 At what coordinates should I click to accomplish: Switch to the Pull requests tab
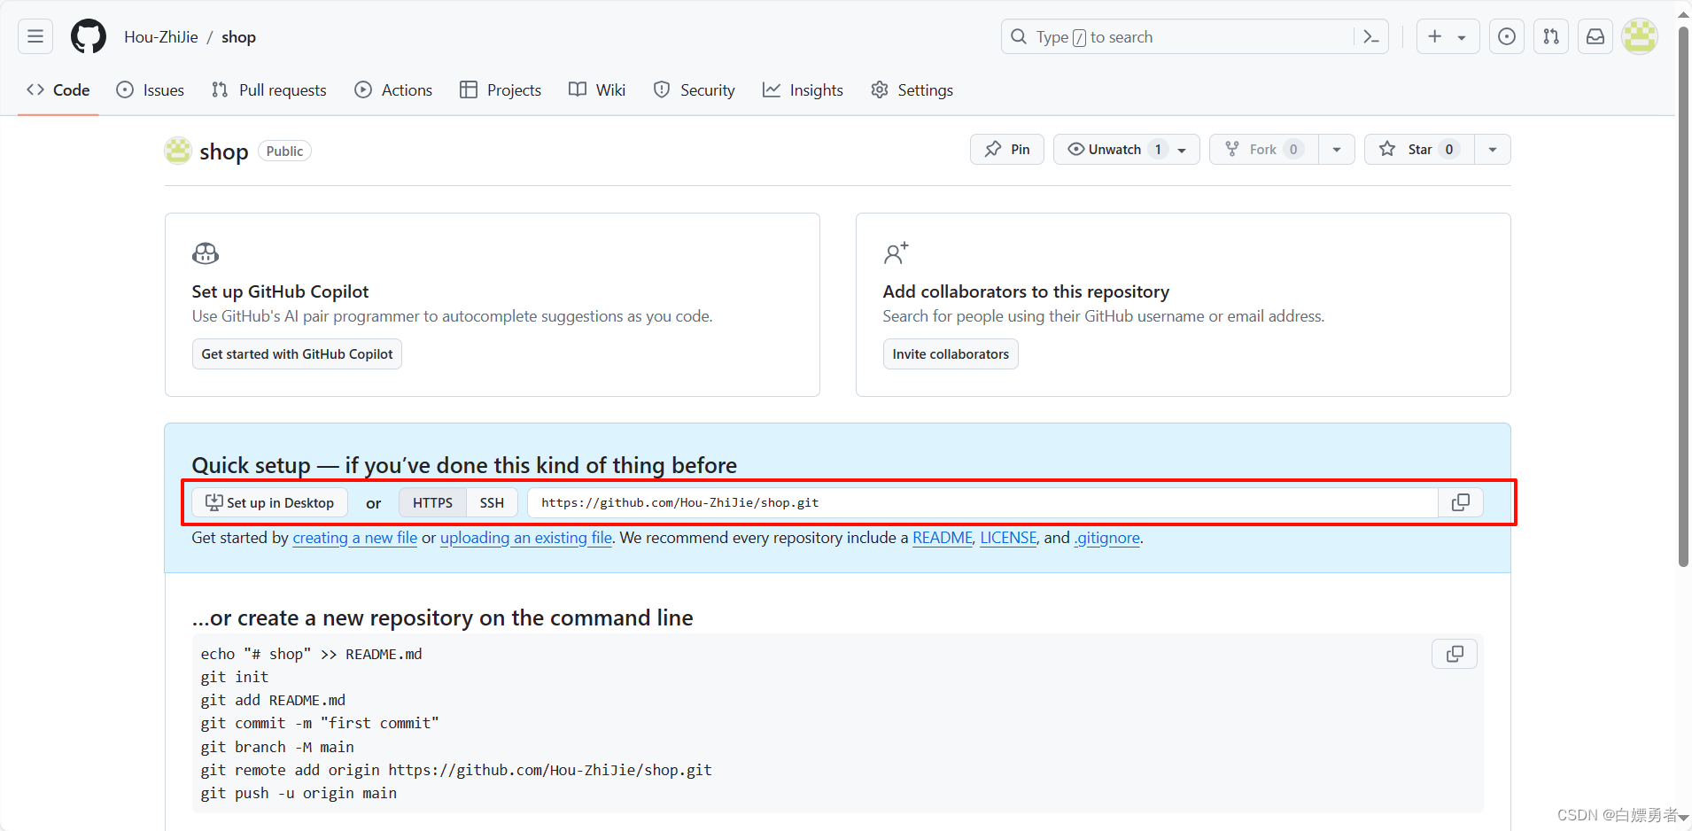pos(269,89)
